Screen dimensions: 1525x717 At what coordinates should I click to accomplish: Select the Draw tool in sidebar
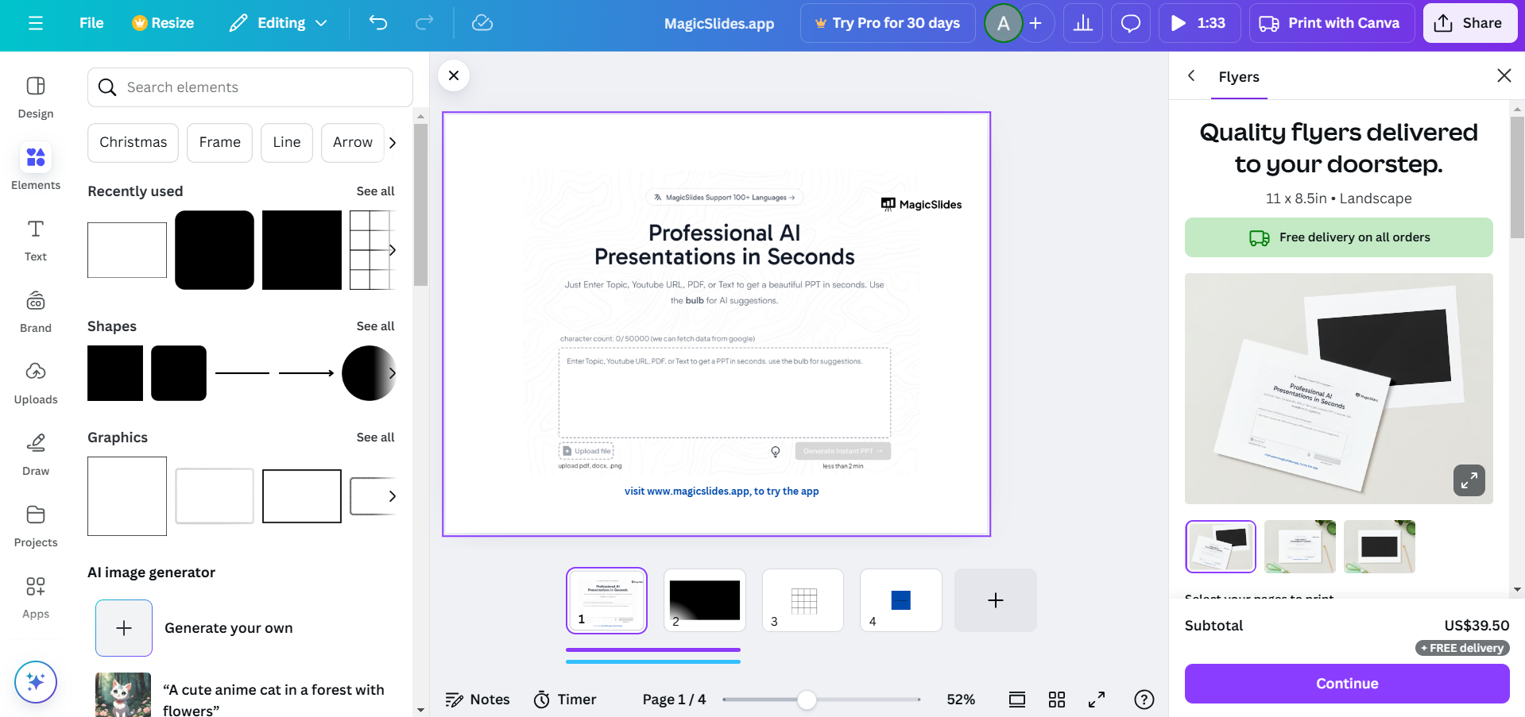[x=36, y=454]
